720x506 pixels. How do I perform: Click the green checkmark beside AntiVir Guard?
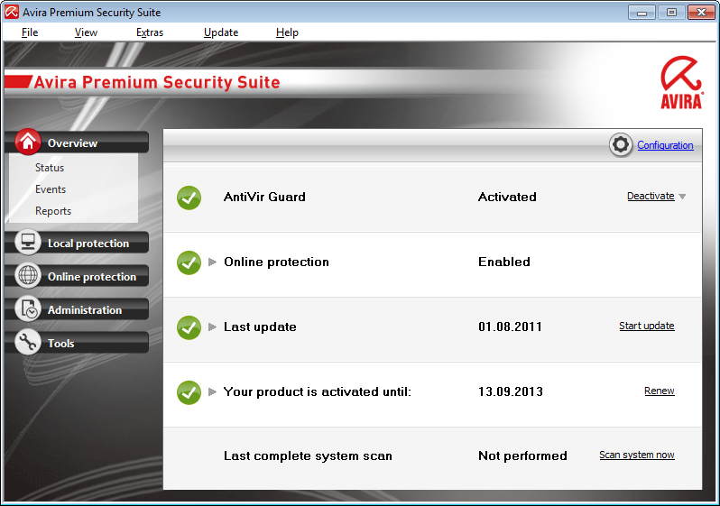click(189, 198)
